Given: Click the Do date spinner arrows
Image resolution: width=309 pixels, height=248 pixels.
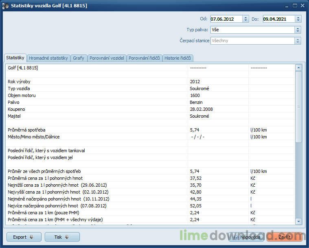Looking at the screenshot, I should pyautogui.click(x=298, y=19).
